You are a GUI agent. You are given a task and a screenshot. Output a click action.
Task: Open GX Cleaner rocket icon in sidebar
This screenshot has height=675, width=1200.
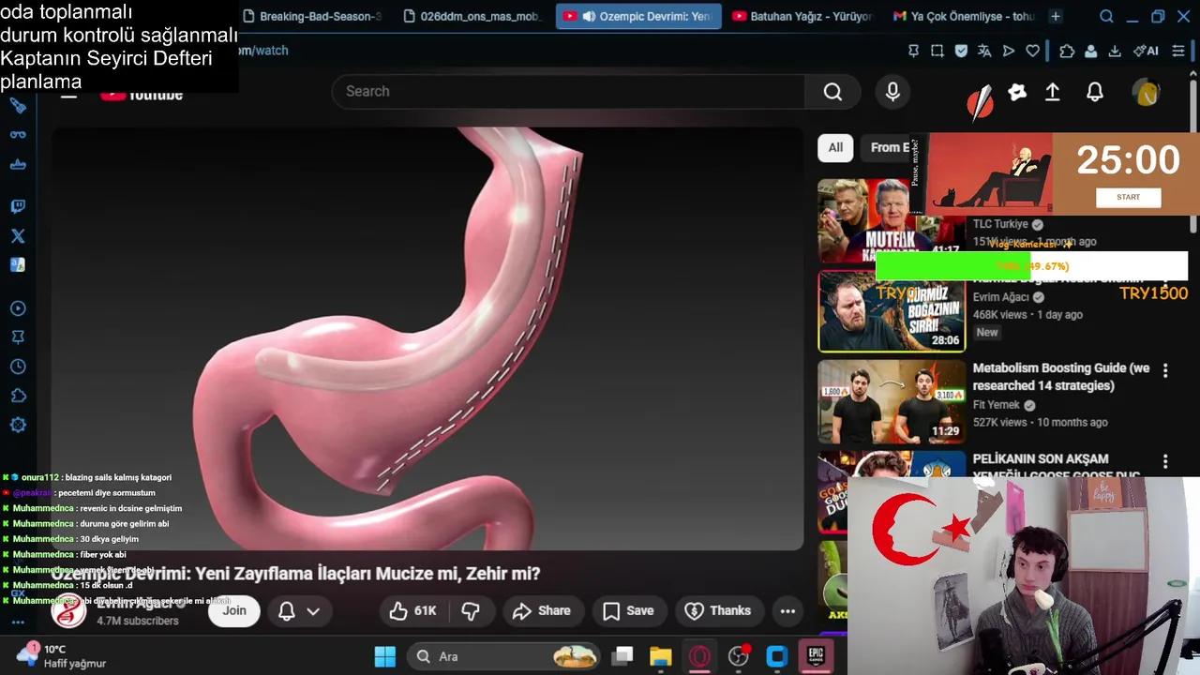(18, 106)
